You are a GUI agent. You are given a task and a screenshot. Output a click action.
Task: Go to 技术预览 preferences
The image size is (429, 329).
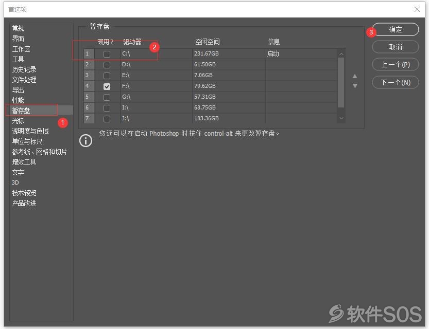pos(24,193)
